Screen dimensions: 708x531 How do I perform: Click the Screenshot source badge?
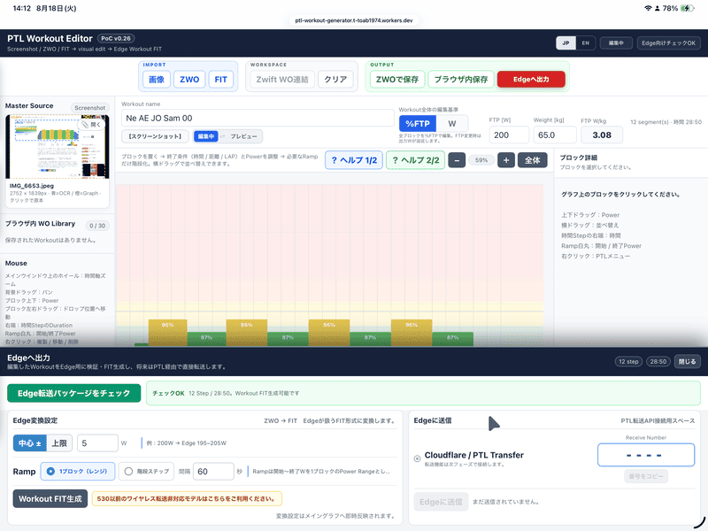(90, 108)
